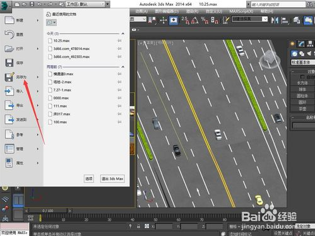Viewport: 315px width, 236px height.
Task: Pin 10.25.max in recent documents
Action: tap(119, 40)
